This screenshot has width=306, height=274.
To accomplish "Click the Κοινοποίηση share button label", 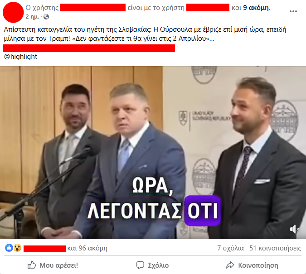I will click(x=258, y=265).
